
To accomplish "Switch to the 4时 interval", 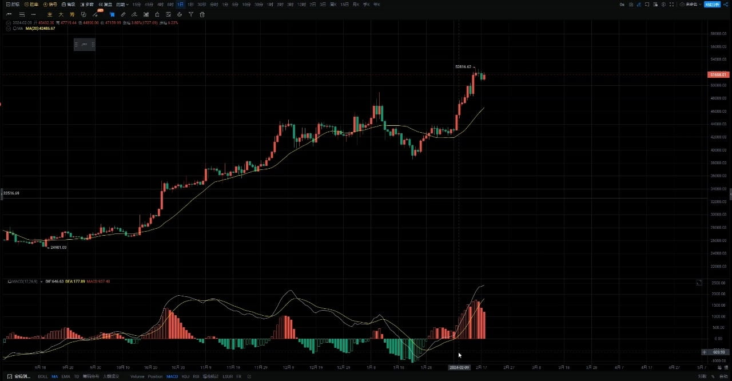I will point(160,5).
